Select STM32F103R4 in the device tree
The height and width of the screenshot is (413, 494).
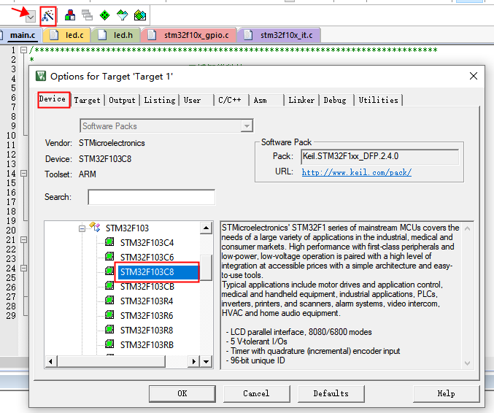click(x=147, y=301)
